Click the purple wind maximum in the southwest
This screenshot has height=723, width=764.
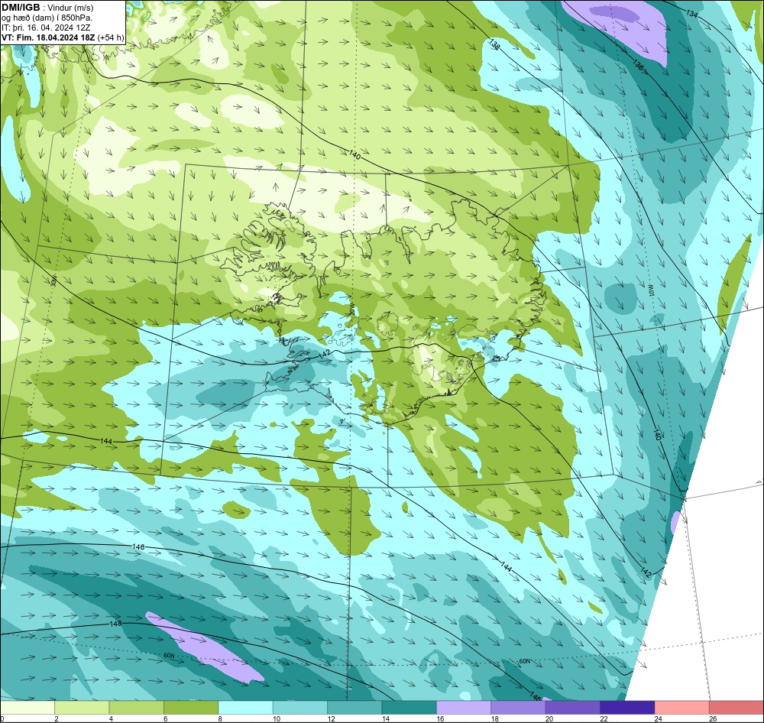tap(205, 647)
